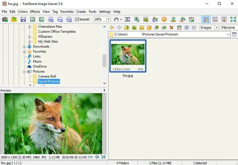The image size is (238, 165).
Task: Click the Adjust Lighting sun icon
Action: (x=164, y=19)
